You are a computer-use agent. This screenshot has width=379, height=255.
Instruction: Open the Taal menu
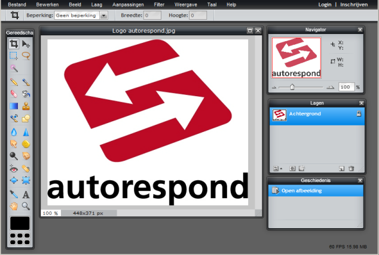click(212, 5)
